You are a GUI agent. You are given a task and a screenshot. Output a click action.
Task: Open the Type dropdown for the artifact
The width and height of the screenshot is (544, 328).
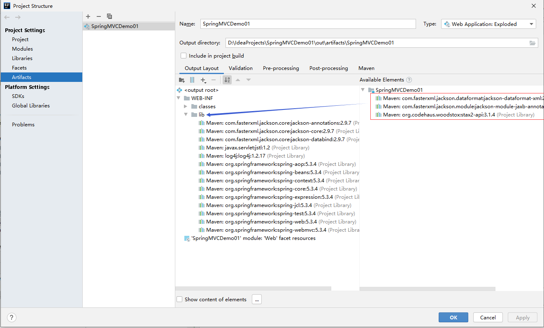click(x=488, y=24)
